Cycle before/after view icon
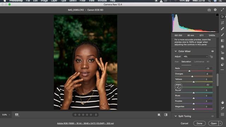Screen dimensions: 226x127 [x=166, y=115]
